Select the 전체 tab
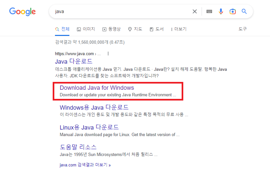The image size is (270, 171). click(62, 29)
